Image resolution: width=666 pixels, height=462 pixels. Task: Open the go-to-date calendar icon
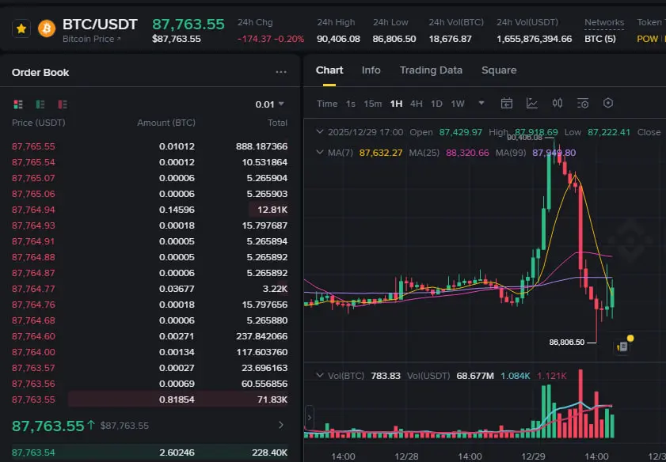point(507,103)
